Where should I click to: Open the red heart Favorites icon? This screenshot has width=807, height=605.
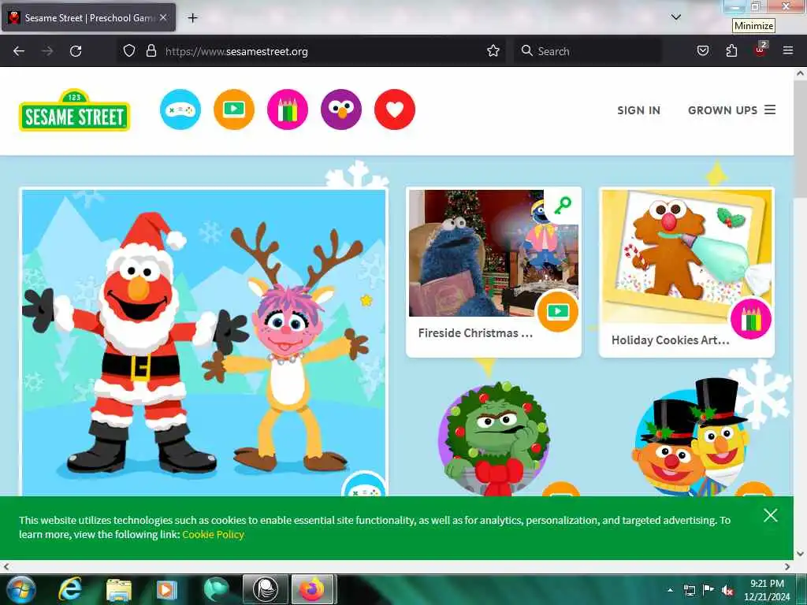coord(395,109)
